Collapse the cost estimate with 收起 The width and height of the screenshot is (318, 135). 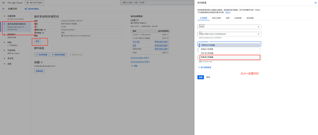point(134,66)
